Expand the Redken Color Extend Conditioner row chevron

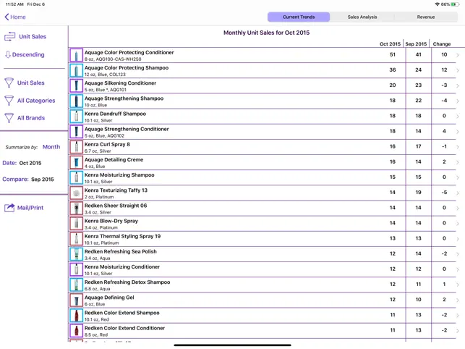pyautogui.click(x=458, y=331)
